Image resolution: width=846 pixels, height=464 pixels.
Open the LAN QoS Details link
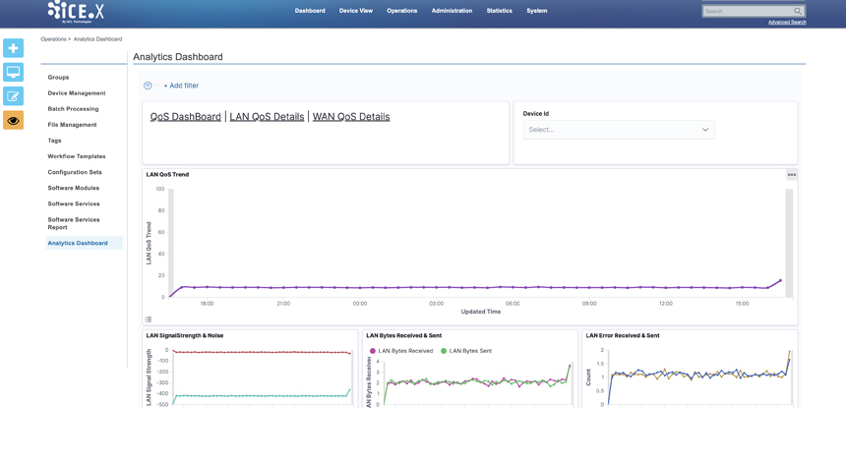tap(267, 116)
